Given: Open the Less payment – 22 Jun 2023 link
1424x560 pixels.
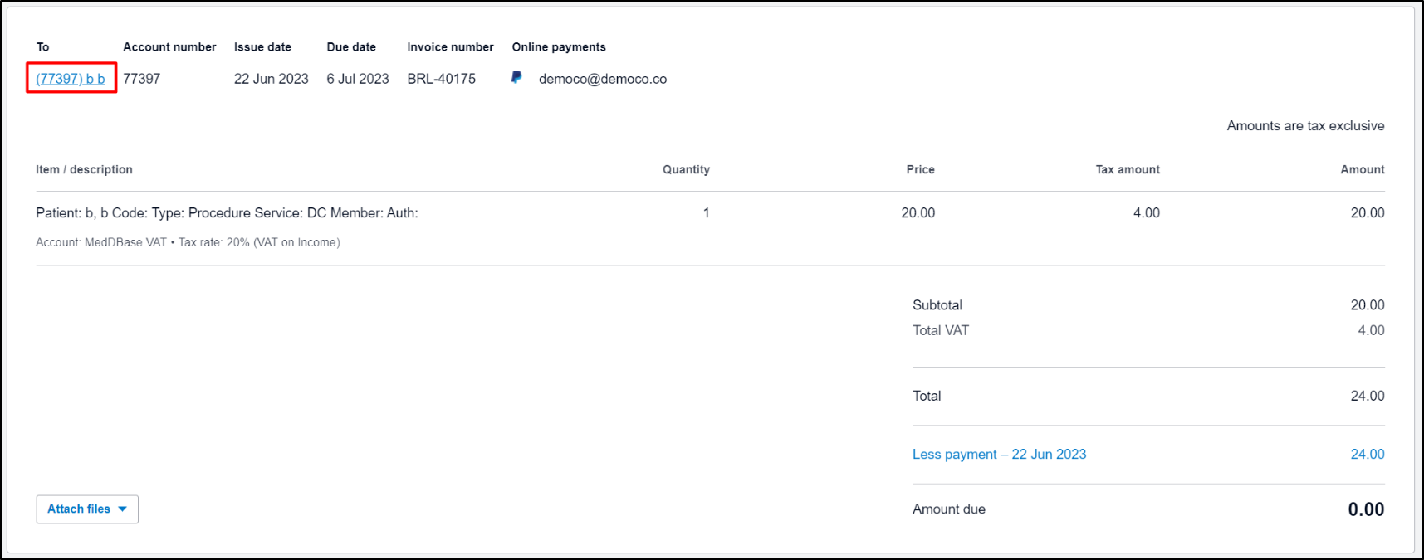Looking at the screenshot, I should 999,454.
